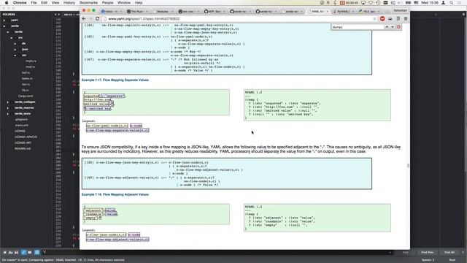The image size is (467, 263).
Task: Expand the json folder
Action: [x=15, y=50]
